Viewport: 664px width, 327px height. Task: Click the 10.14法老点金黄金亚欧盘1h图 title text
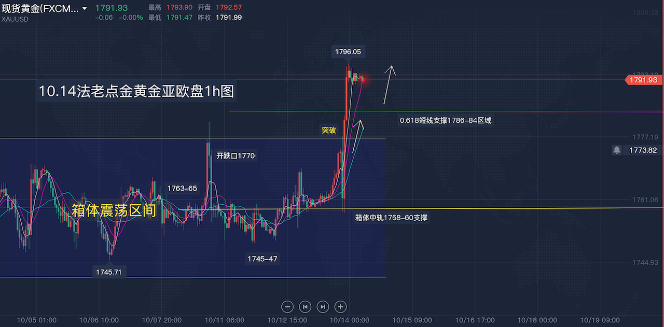(136, 91)
